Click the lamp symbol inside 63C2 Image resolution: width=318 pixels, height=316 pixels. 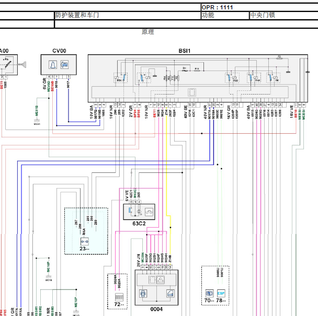point(139,212)
